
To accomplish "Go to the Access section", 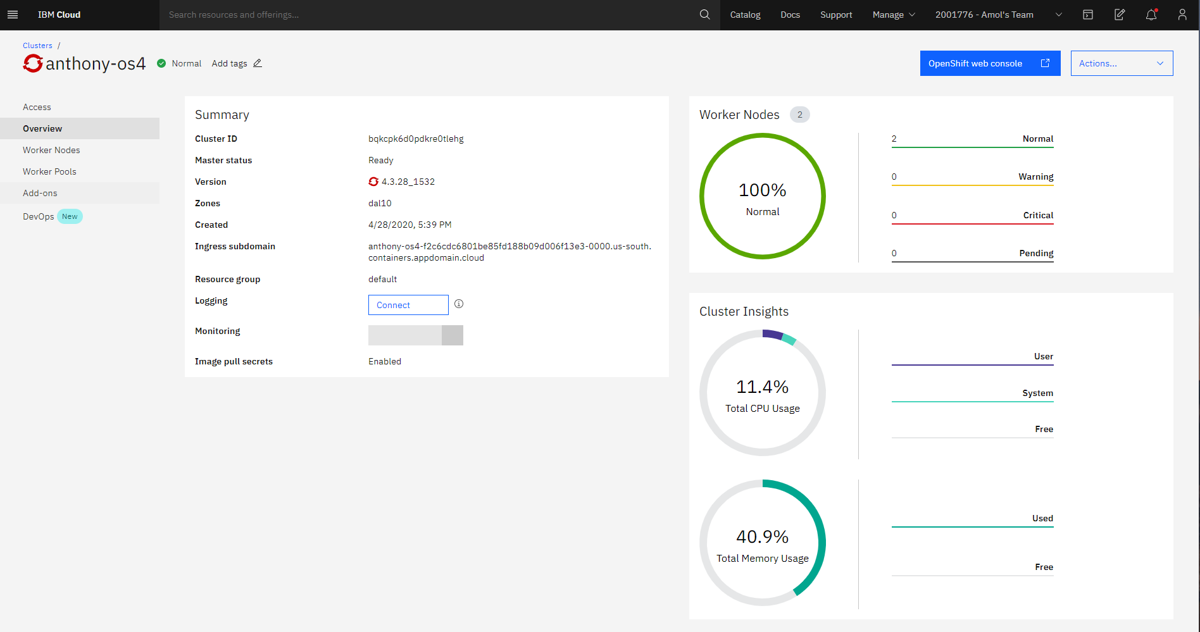I will tap(80, 107).
